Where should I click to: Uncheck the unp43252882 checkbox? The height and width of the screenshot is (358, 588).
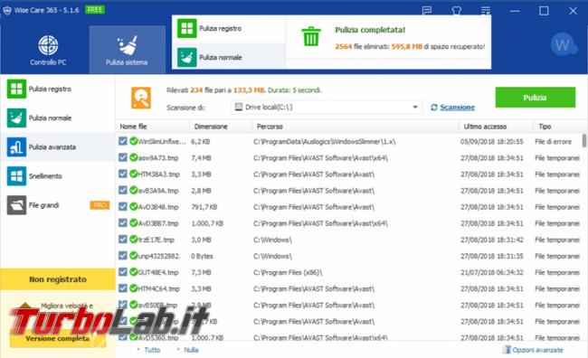pyautogui.click(x=123, y=256)
